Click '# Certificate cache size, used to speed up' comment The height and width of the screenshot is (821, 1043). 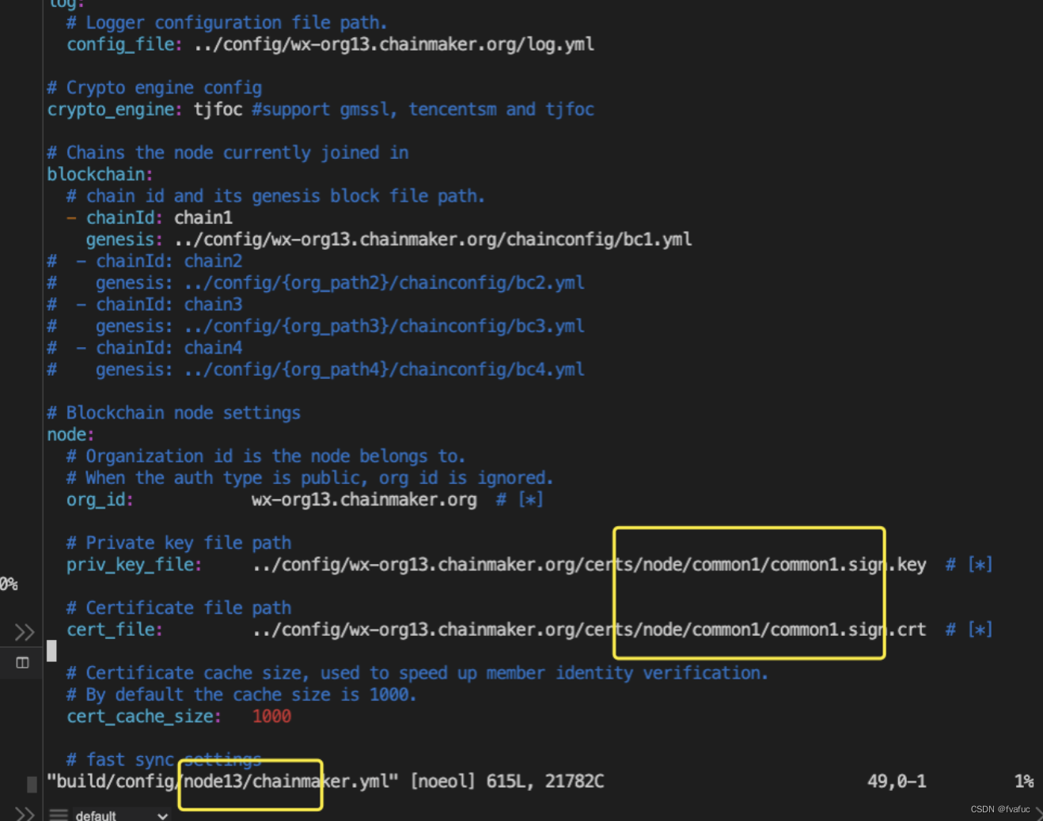tap(417, 673)
